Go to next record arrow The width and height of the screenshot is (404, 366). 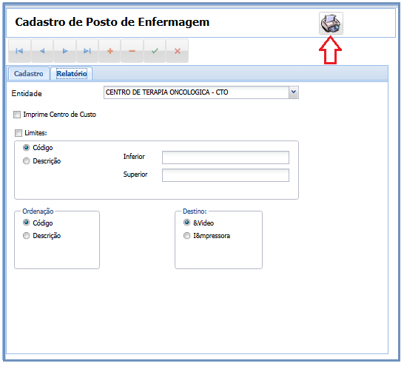point(65,51)
